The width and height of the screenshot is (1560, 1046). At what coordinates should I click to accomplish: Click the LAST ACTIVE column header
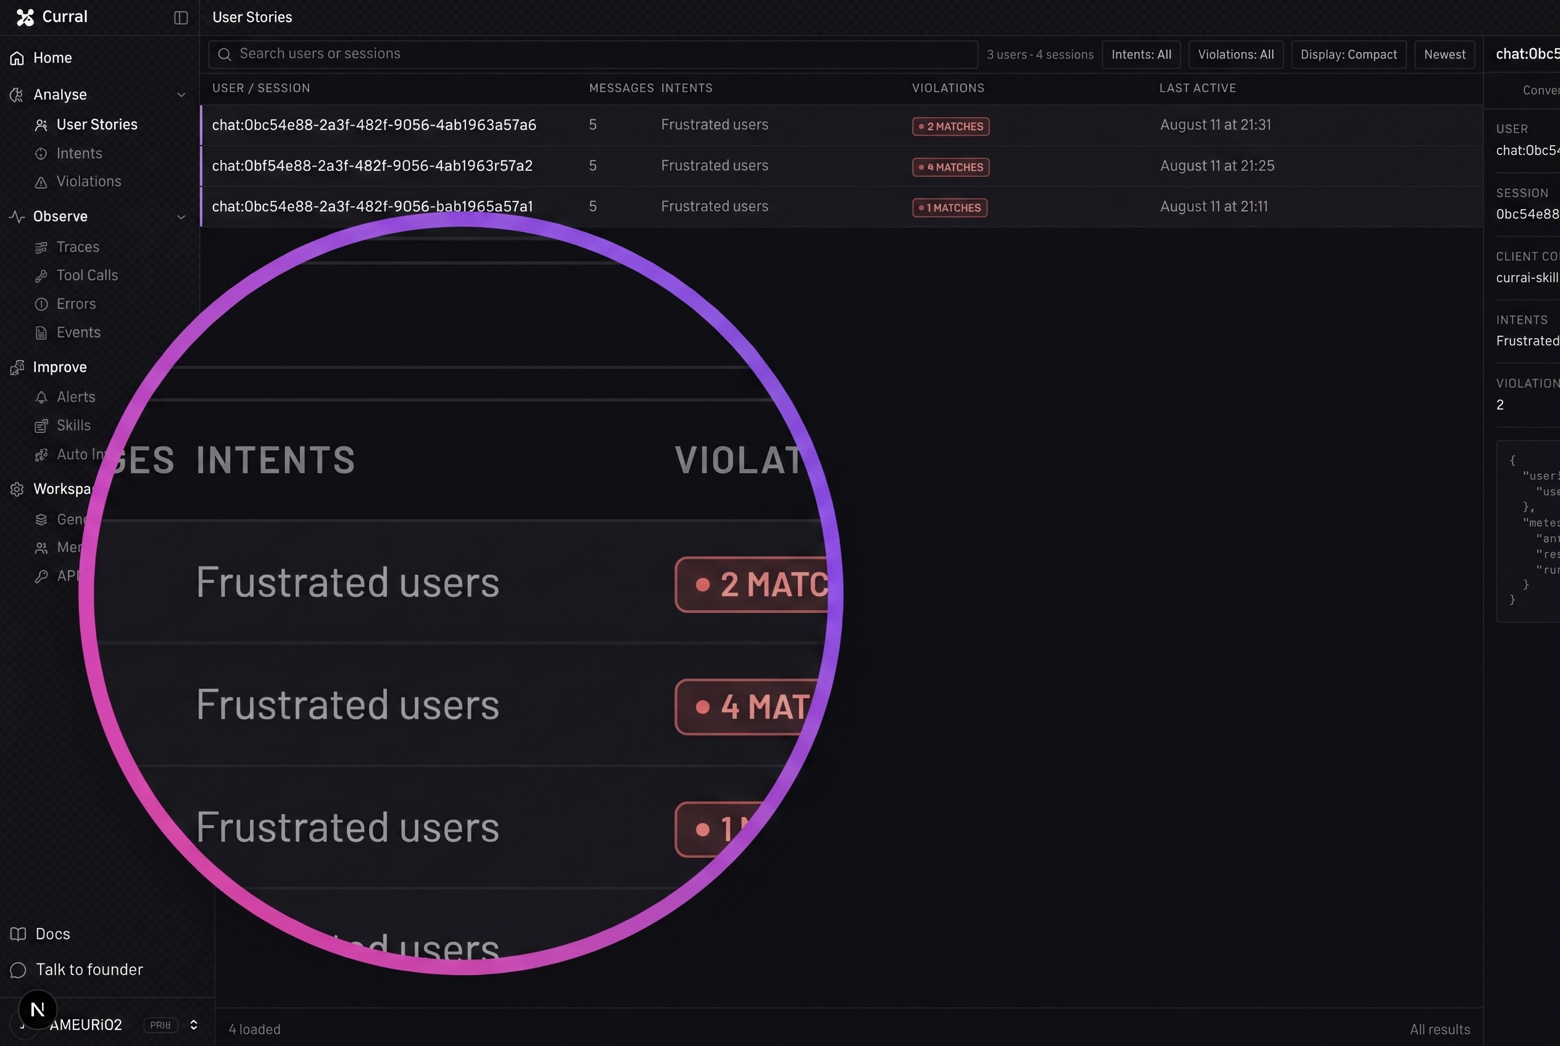[x=1198, y=88]
